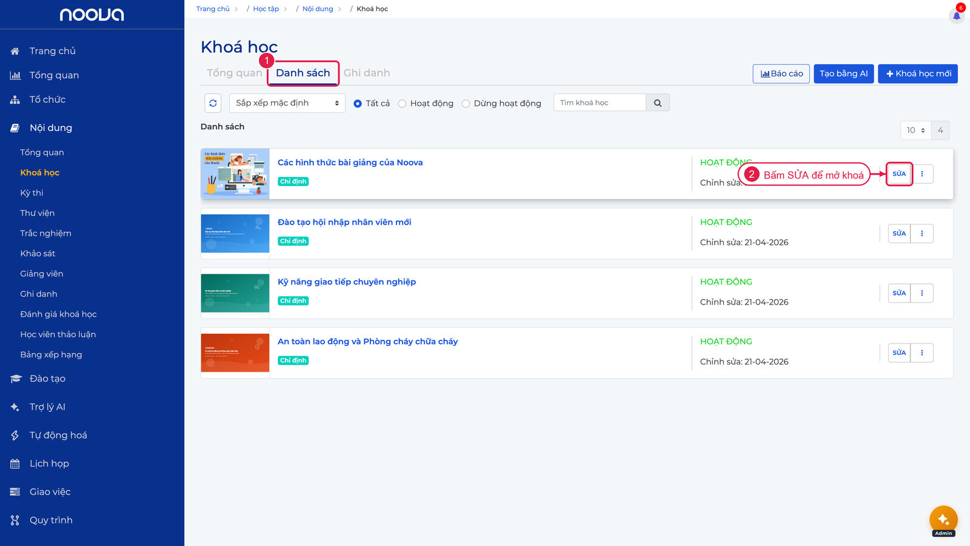Click the Tạo bằng AI button
Viewport: 970px width, 546px height.
click(844, 73)
